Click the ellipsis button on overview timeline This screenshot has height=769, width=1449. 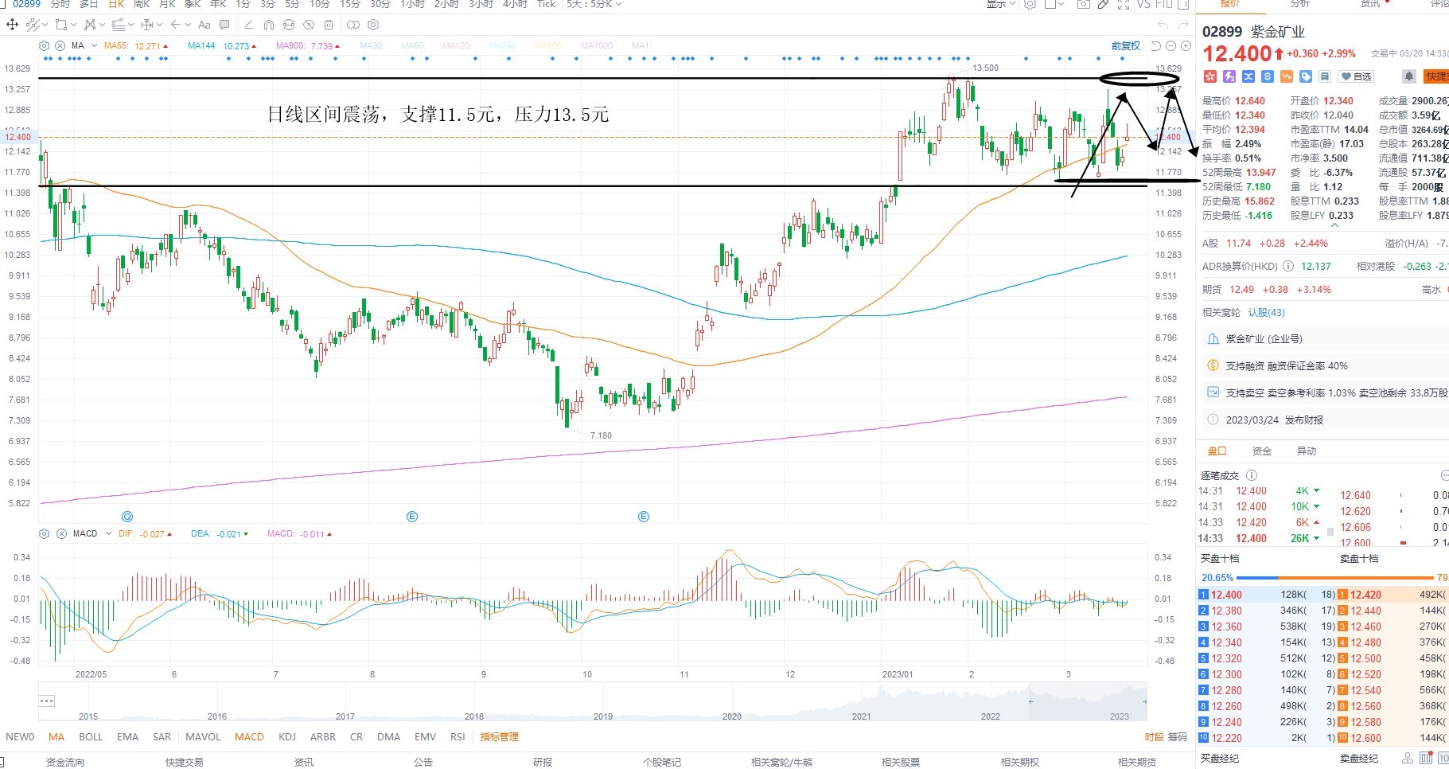pos(47,701)
